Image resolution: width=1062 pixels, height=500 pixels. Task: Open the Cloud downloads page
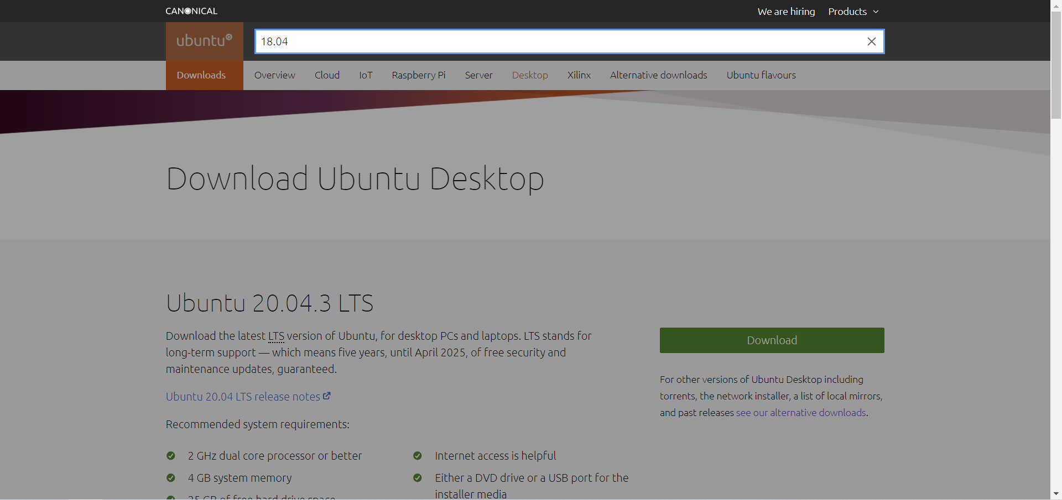[x=327, y=75]
